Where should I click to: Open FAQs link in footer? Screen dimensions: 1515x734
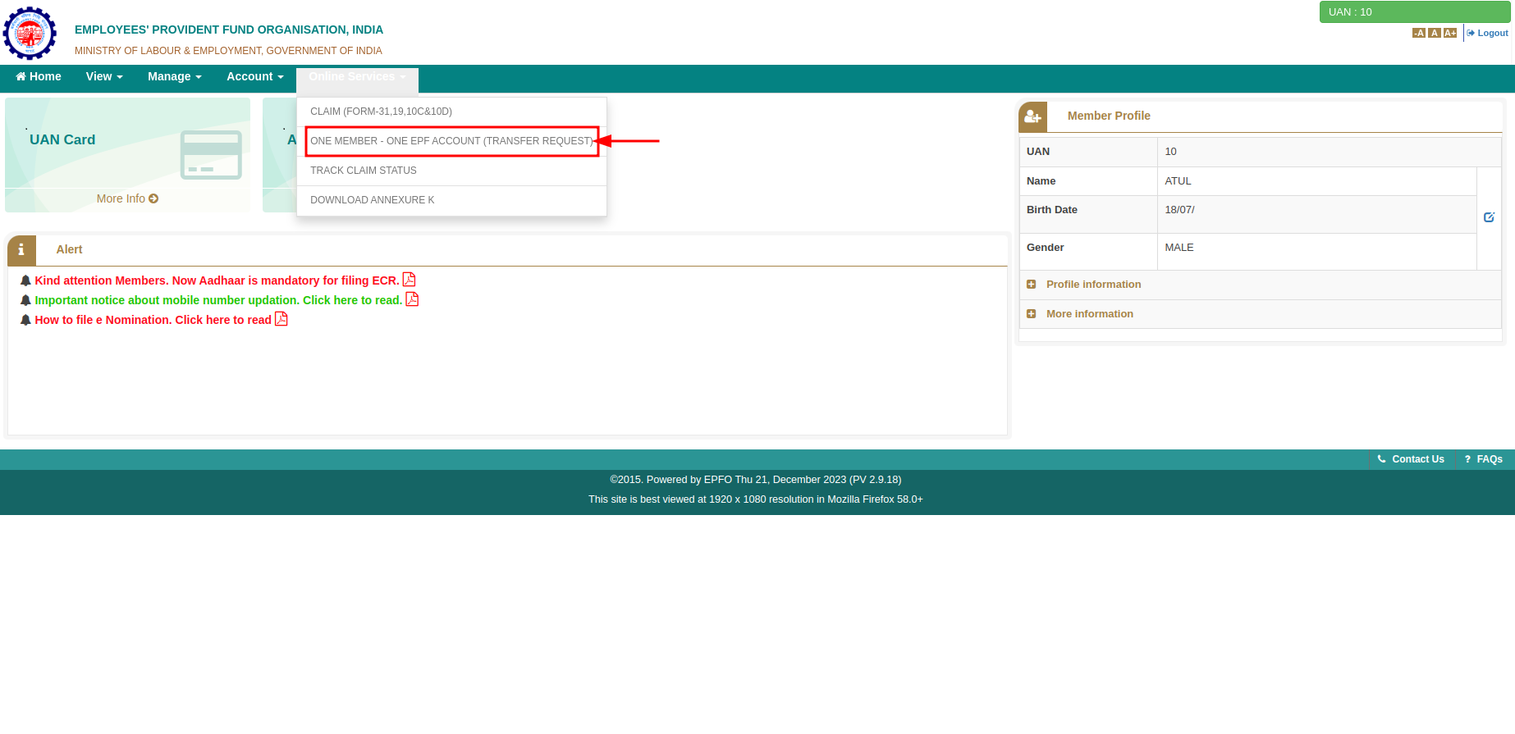(x=1484, y=459)
